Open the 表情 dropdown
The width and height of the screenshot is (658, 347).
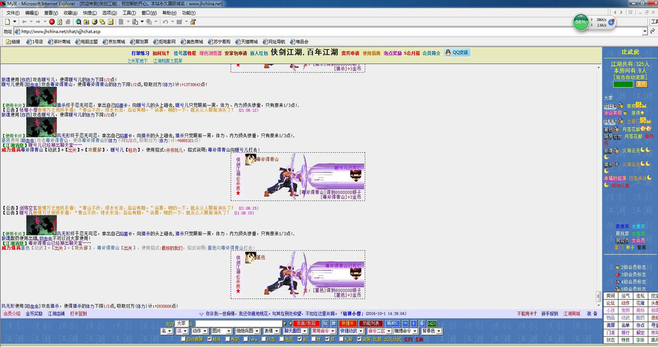(x=271, y=331)
